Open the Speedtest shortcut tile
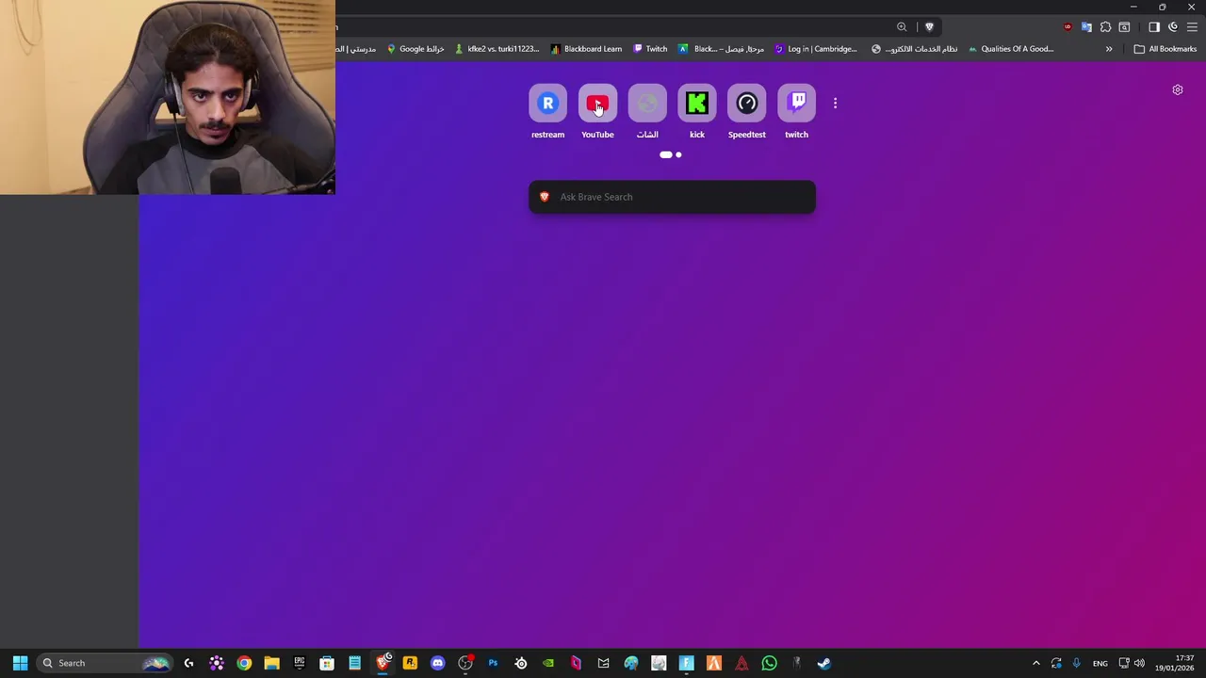The width and height of the screenshot is (1206, 678). [x=747, y=112]
